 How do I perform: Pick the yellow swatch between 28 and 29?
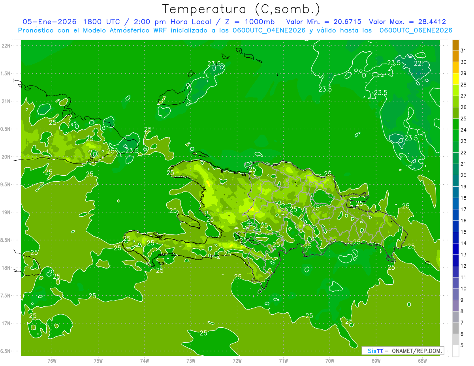coord(455,79)
